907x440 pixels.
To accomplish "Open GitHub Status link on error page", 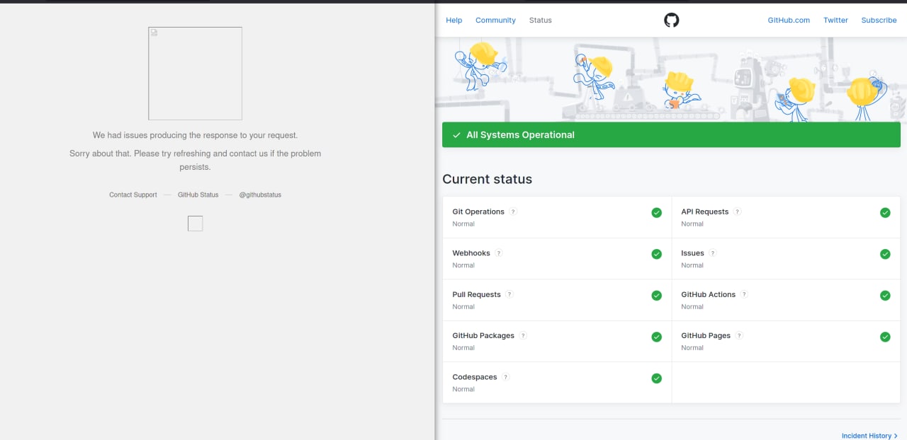I will tap(198, 195).
